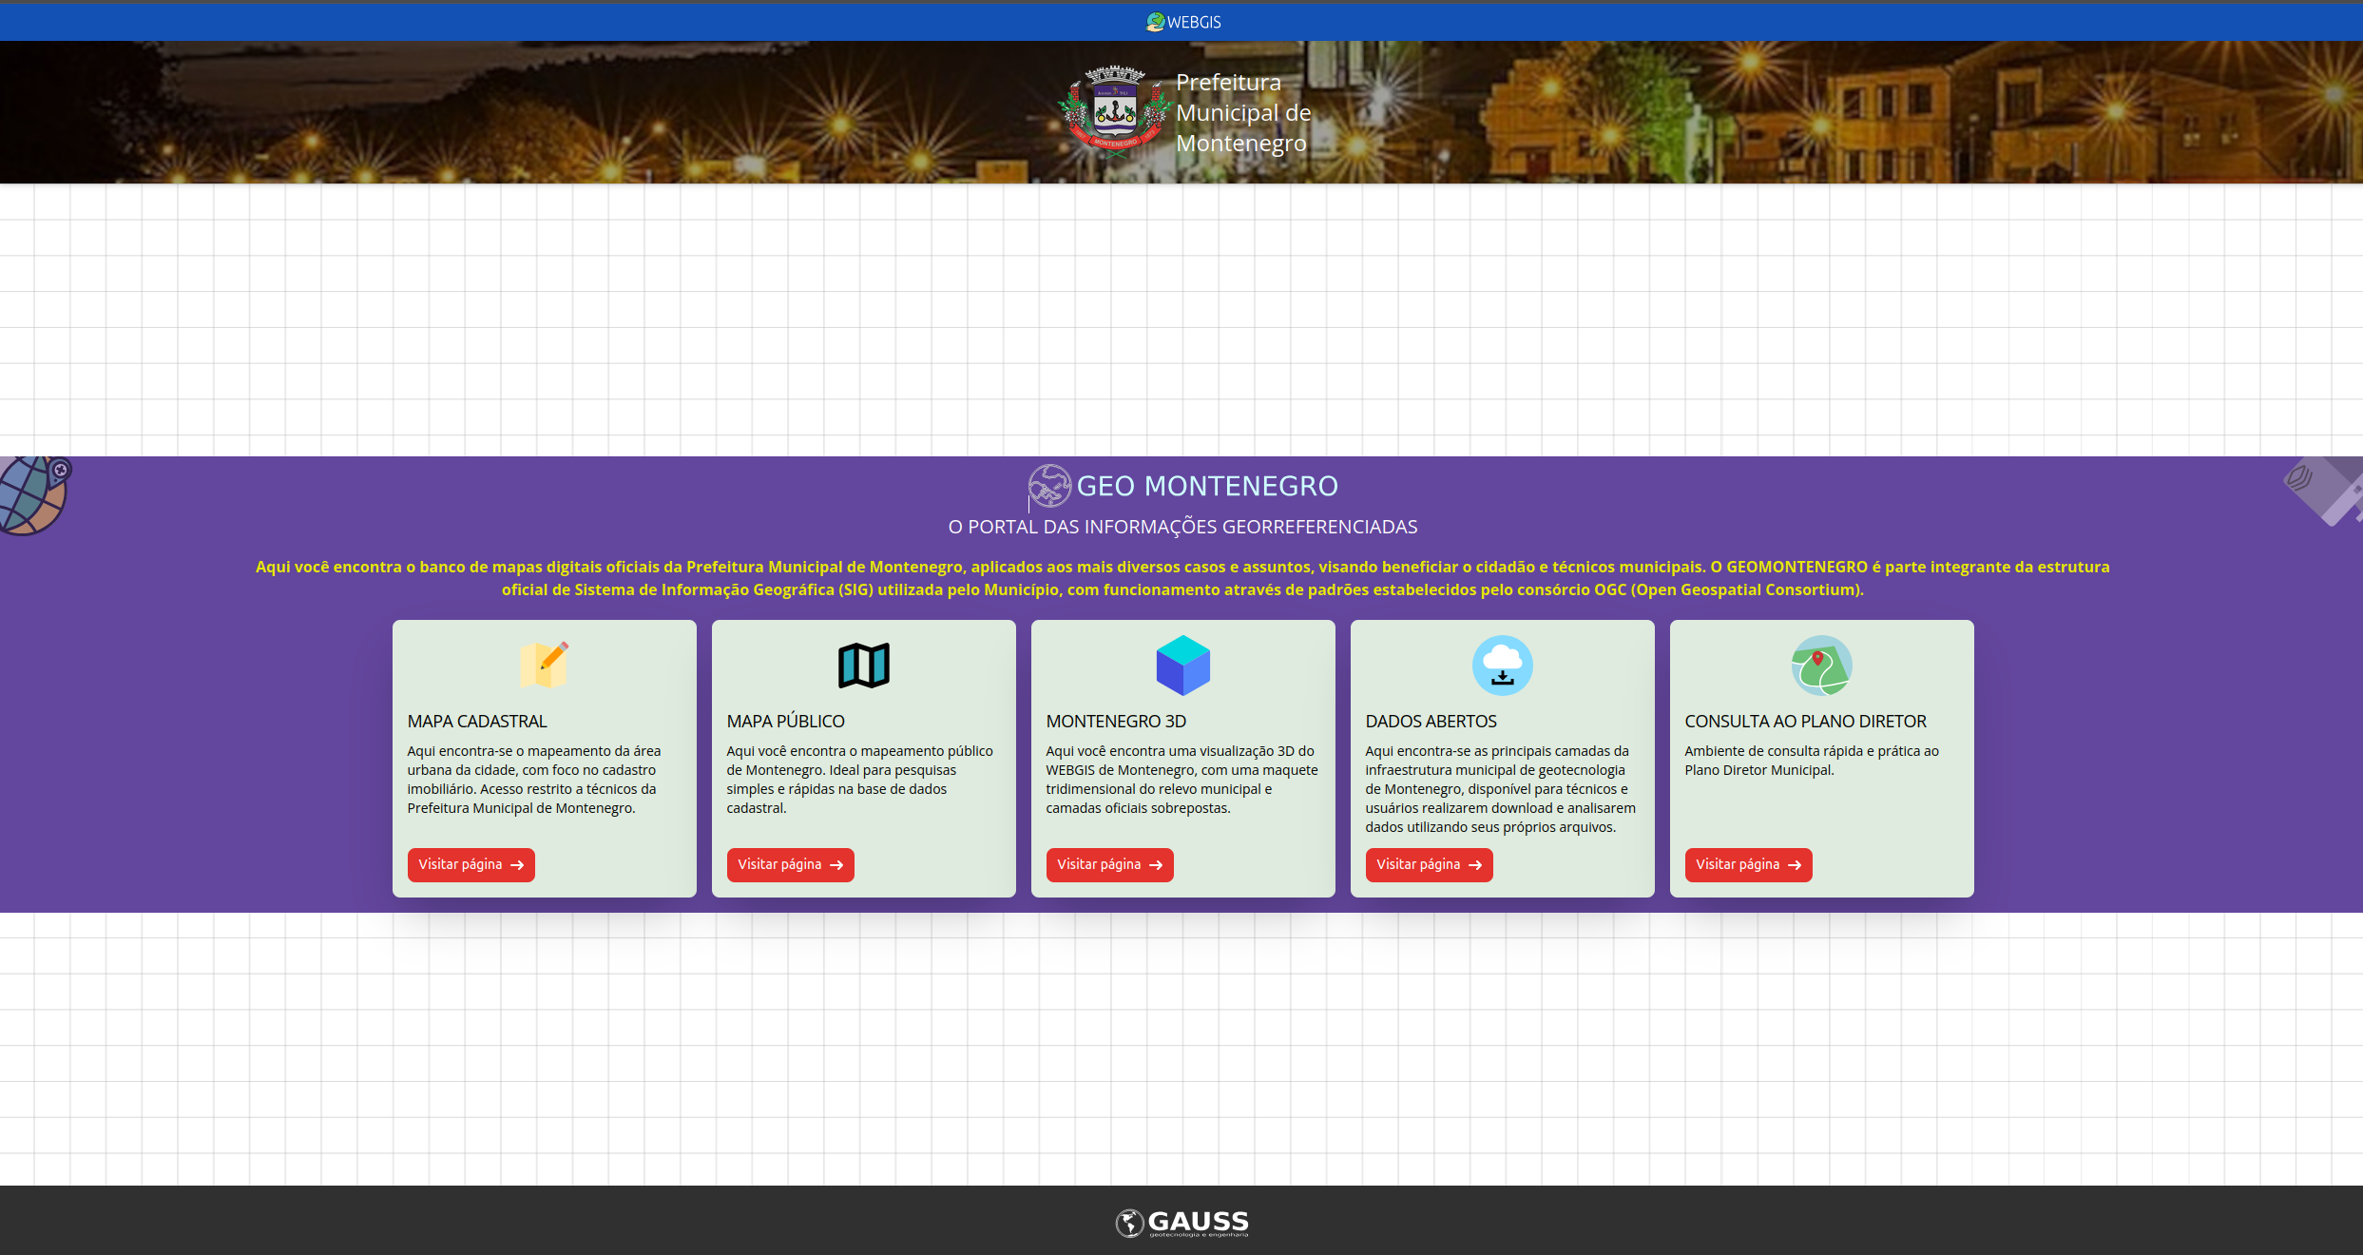Viewport: 2363px width, 1255px height.
Task: Click the MAPA PÚBLICO card title
Action: pos(785,722)
